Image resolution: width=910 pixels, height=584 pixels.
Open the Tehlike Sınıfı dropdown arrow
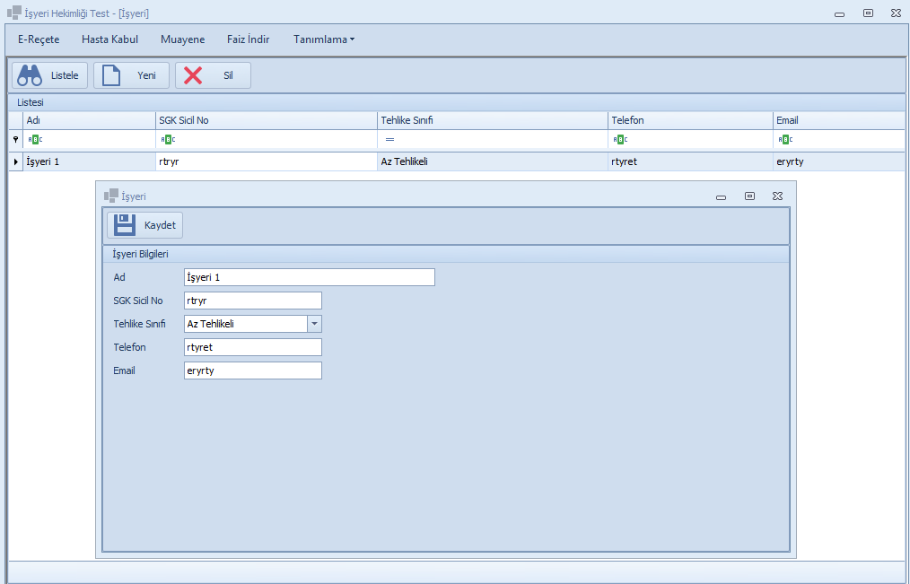pyautogui.click(x=315, y=324)
